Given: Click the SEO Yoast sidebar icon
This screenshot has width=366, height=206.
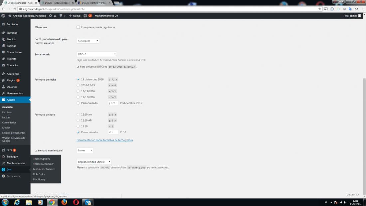Looking at the screenshot, I should [x=4, y=150].
